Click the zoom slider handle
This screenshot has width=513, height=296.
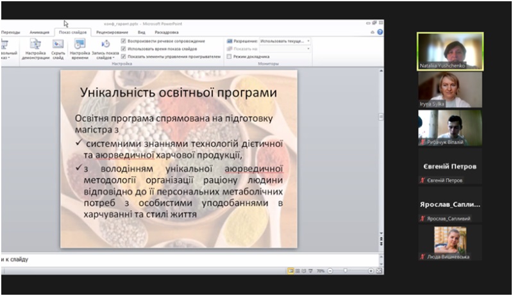pos(346,271)
